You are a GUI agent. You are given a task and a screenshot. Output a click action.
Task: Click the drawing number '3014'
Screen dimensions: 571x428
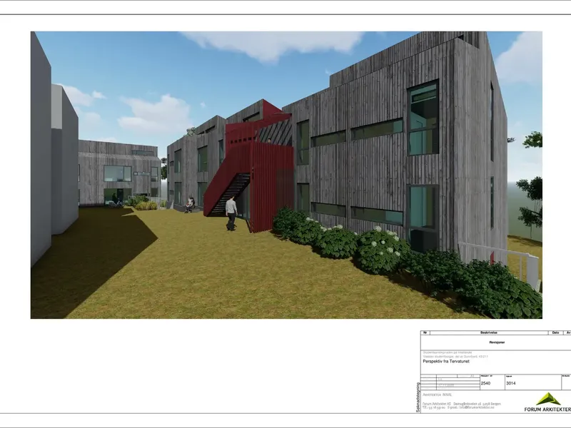[510, 383]
